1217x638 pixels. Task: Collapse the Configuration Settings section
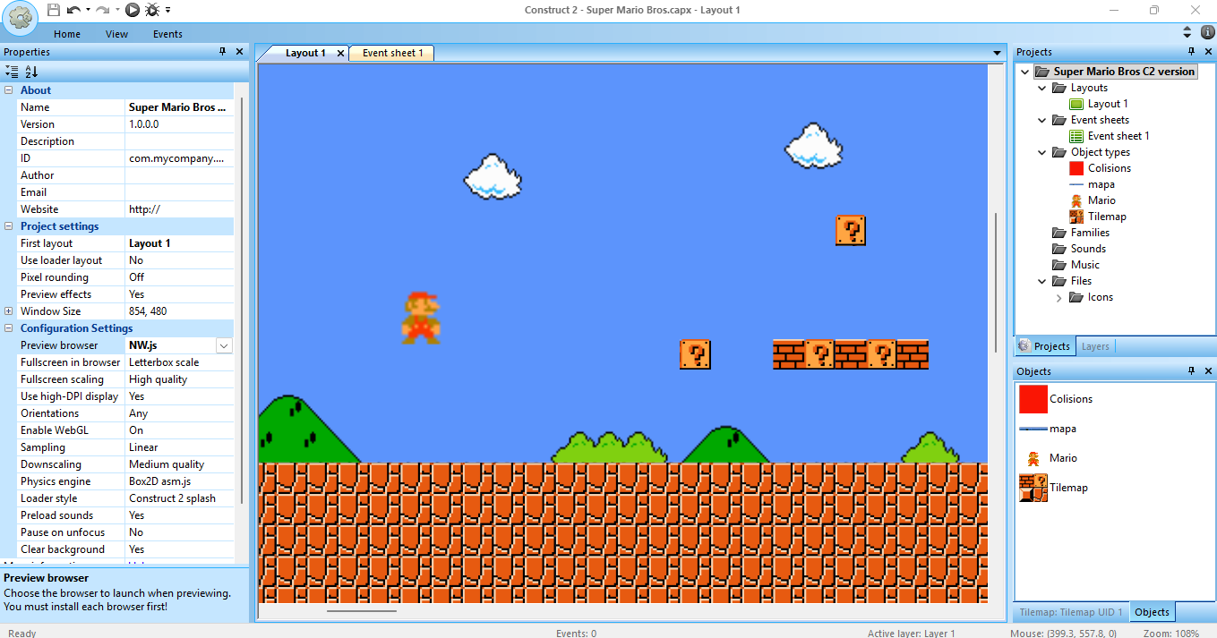(x=9, y=328)
